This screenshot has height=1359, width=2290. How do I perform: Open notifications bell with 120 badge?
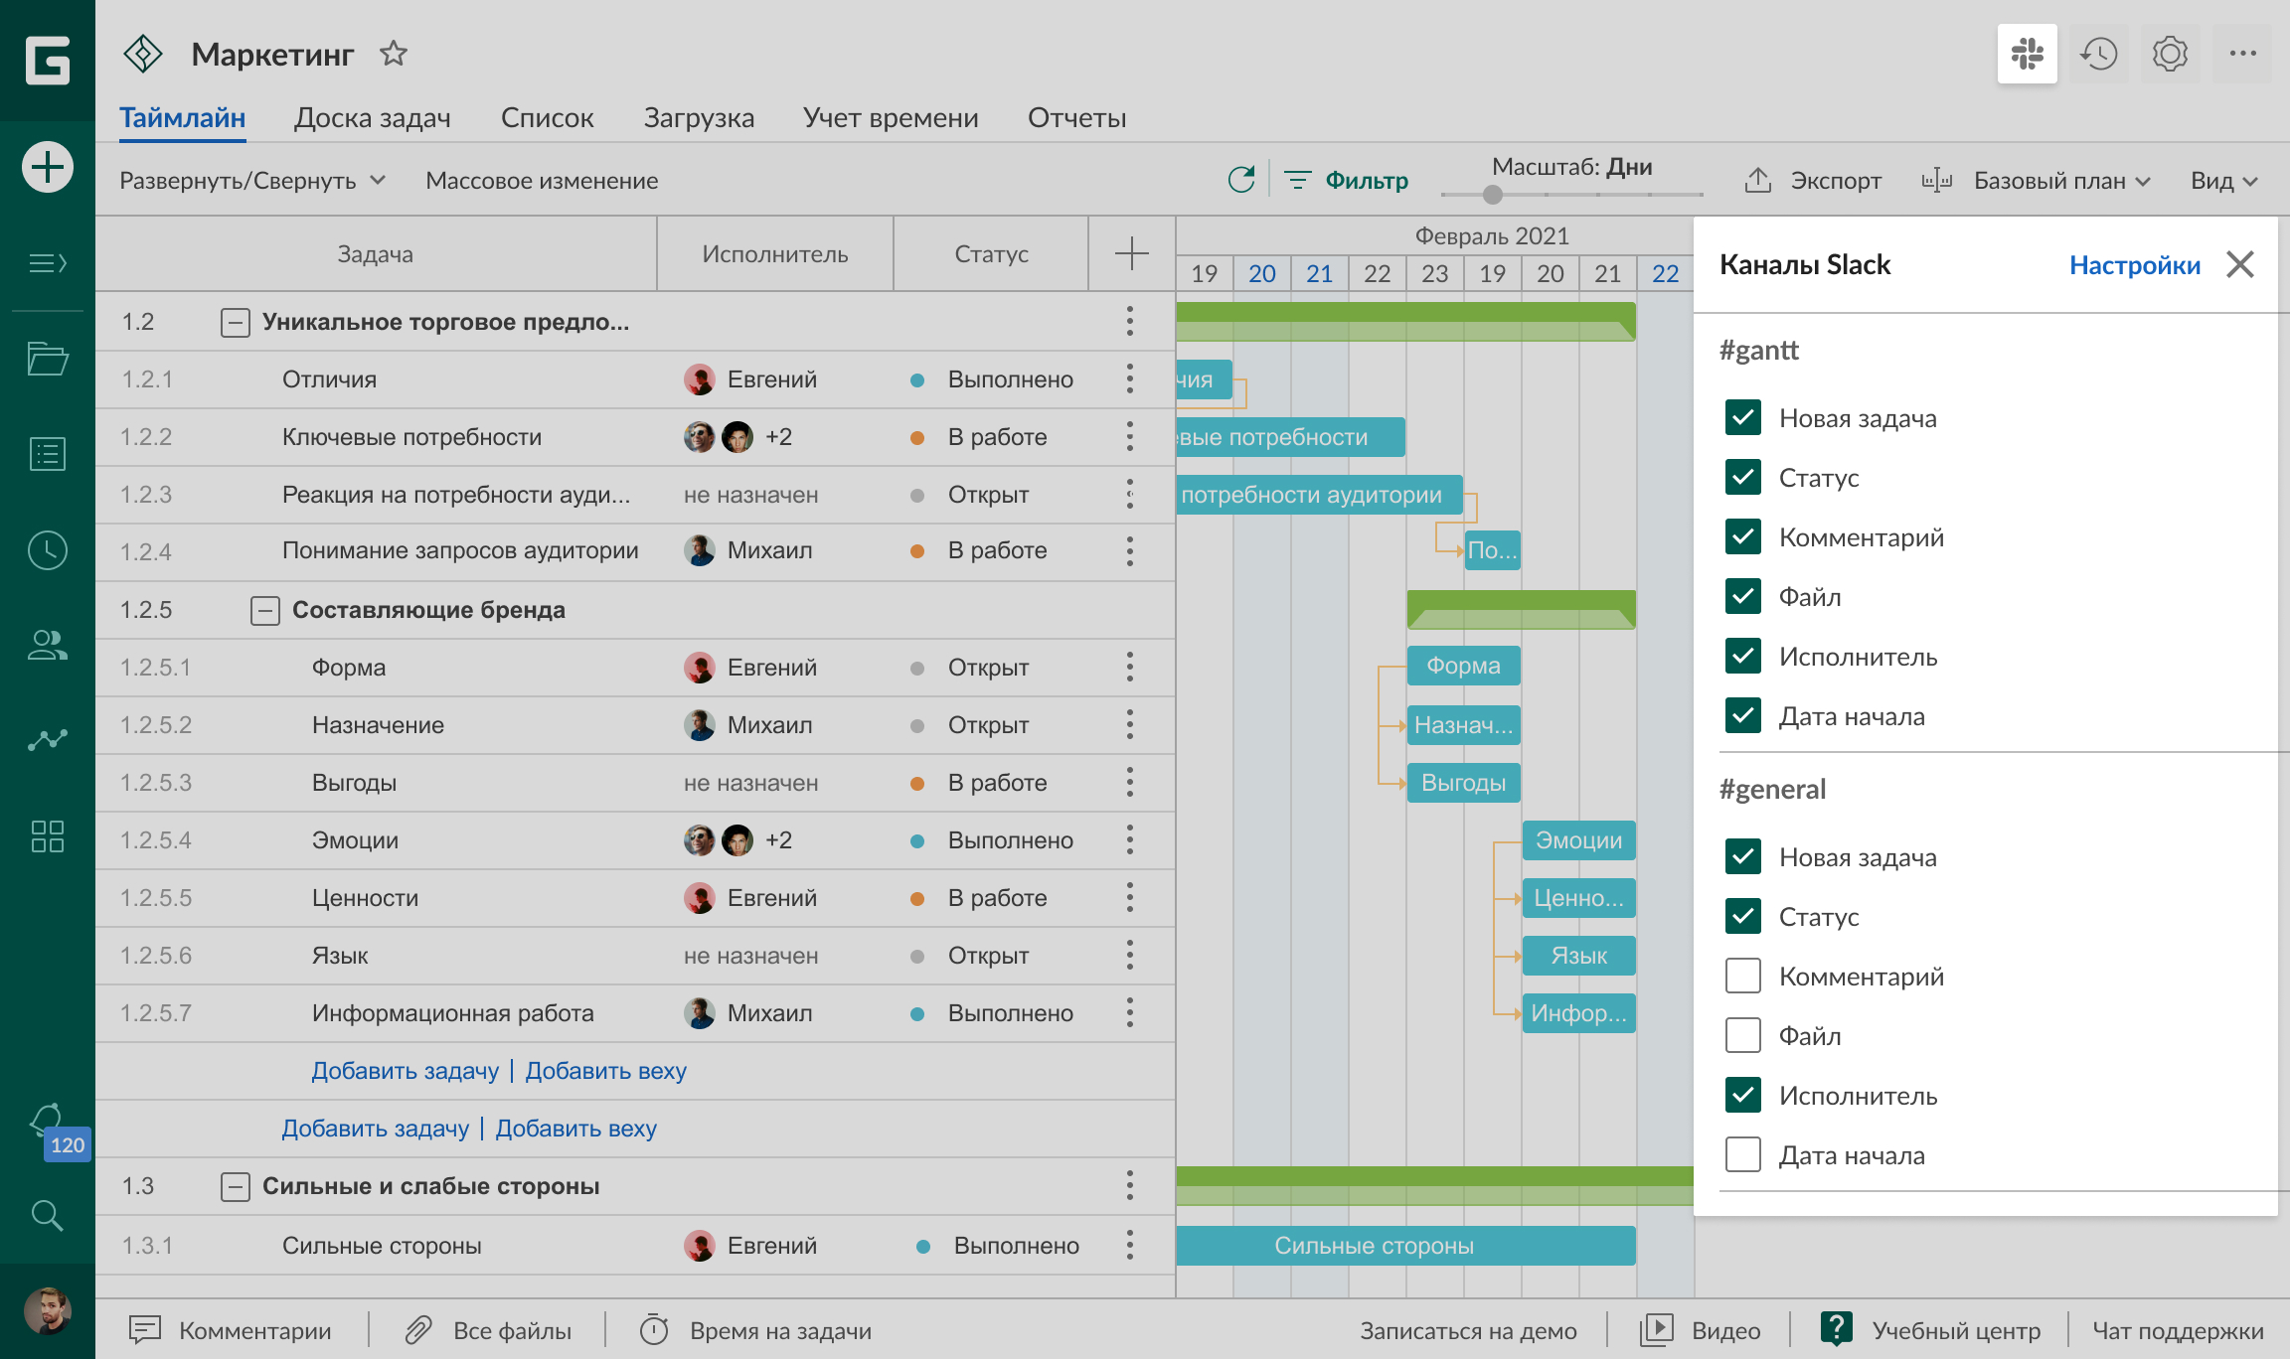pyautogui.click(x=48, y=1123)
